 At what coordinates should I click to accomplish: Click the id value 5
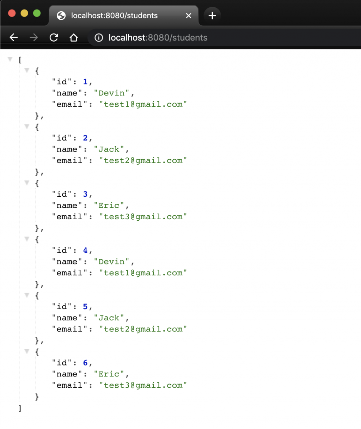pyautogui.click(x=85, y=307)
